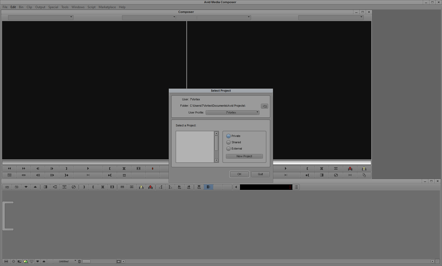Click the Fast Forward button in the source monitor
Image resolution: width=442 pixels, height=266 pixels.
point(24,169)
